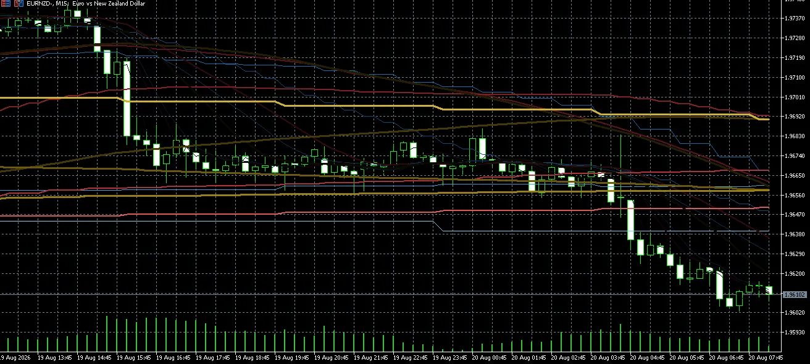This screenshot has width=810, height=364.
Task: Click the tallest green volume bar
Action: (107, 334)
